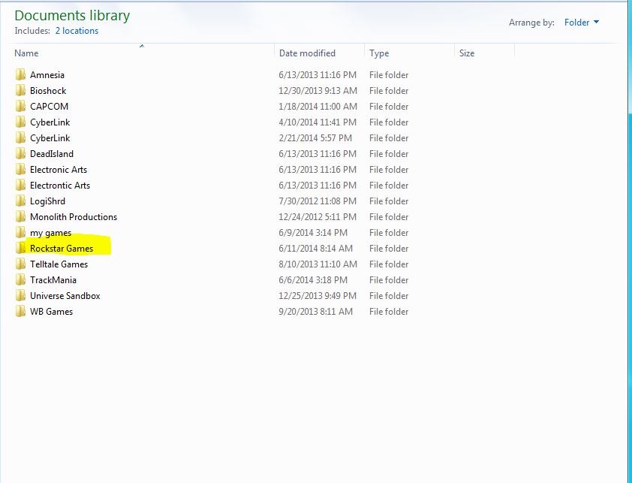Open the Arrange by Folder dropdown
The width and height of the screenshot is (632, 483).
(581, 23)
